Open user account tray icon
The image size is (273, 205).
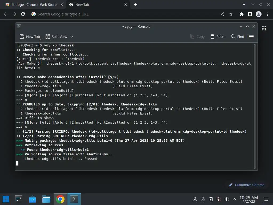(x=195, y=199)
